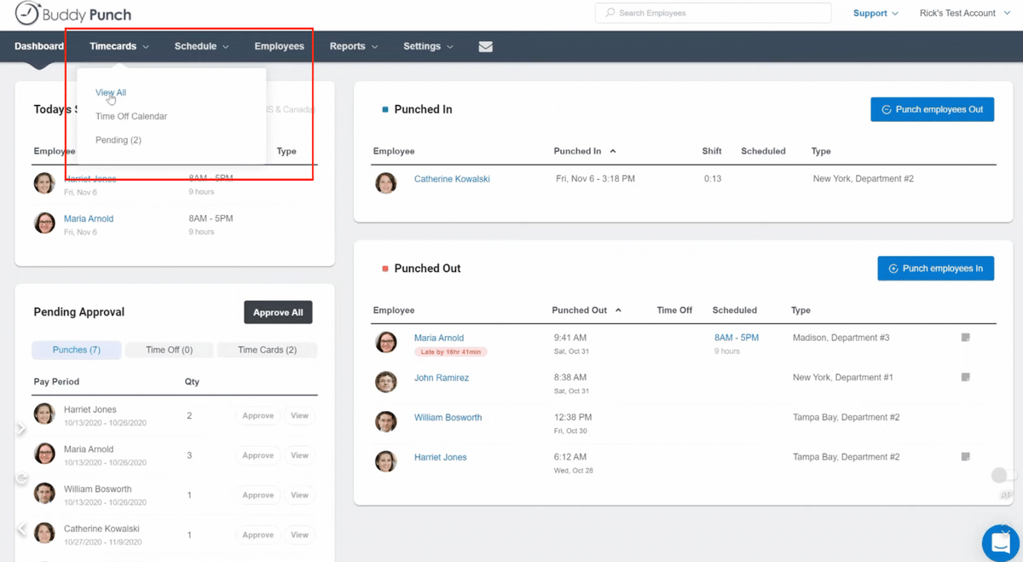Viewport: 1023px width, 562px height.
Task: Select Pending (2) menu entry
Action: (118, 140)
